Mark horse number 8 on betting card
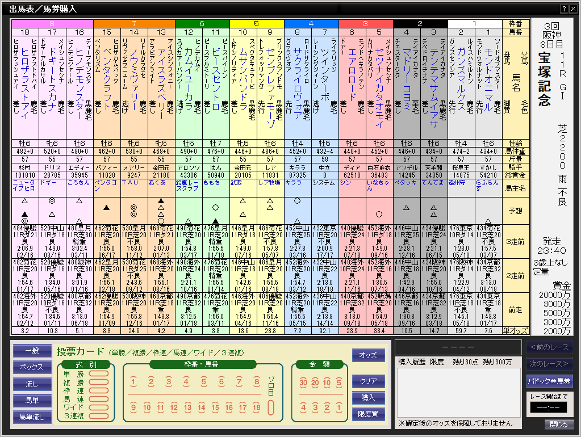Image resolution: width=581 pixels, height=437 pixels. 256,382
